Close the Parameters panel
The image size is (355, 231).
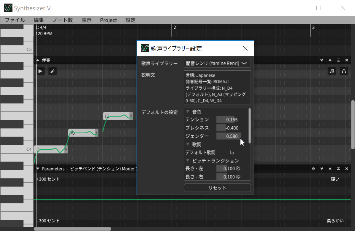(x=347, y=169)
